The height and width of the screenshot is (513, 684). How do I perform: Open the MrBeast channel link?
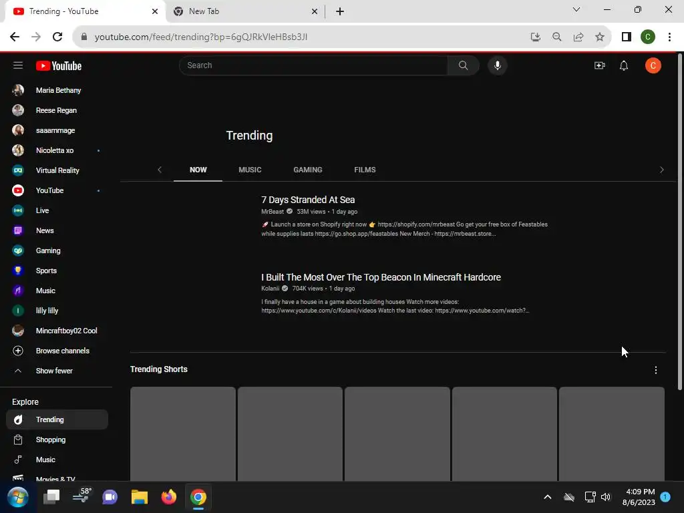click(273, 212)
